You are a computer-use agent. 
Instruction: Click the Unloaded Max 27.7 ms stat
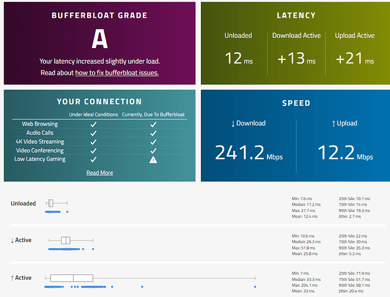click(303, 211)
